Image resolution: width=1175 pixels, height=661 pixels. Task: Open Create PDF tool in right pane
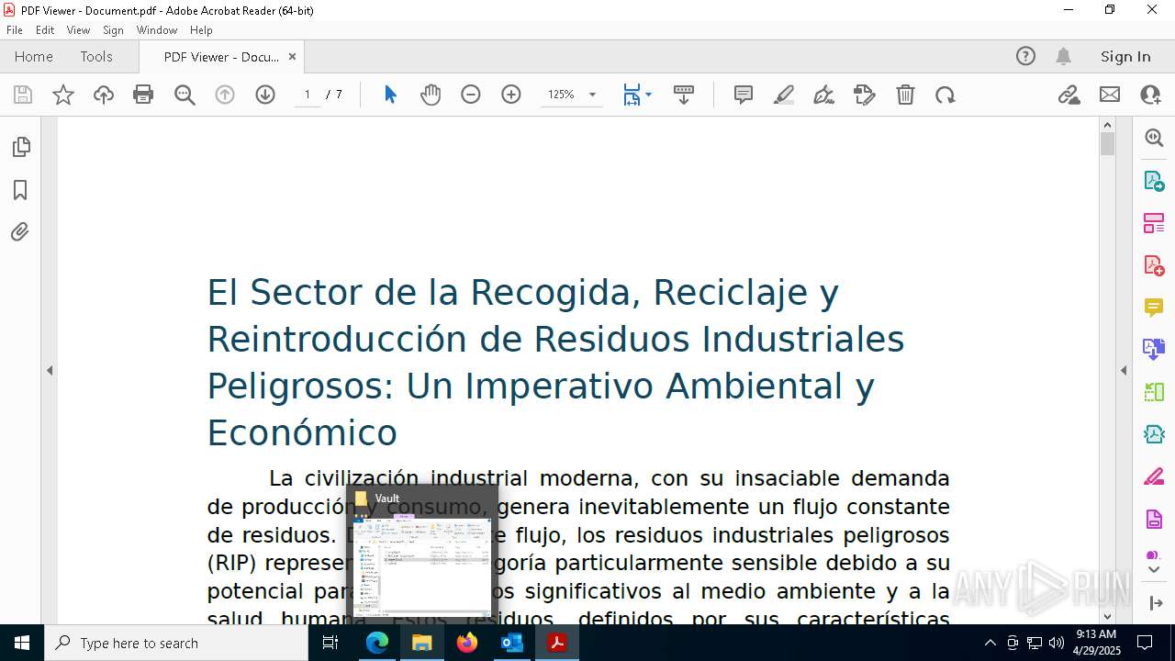click(1154, 265)
